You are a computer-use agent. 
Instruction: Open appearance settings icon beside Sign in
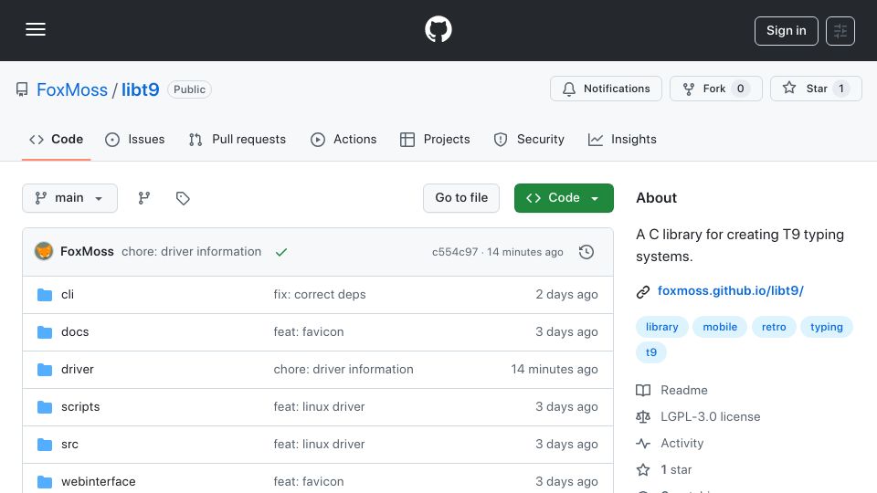coord(840,31)
